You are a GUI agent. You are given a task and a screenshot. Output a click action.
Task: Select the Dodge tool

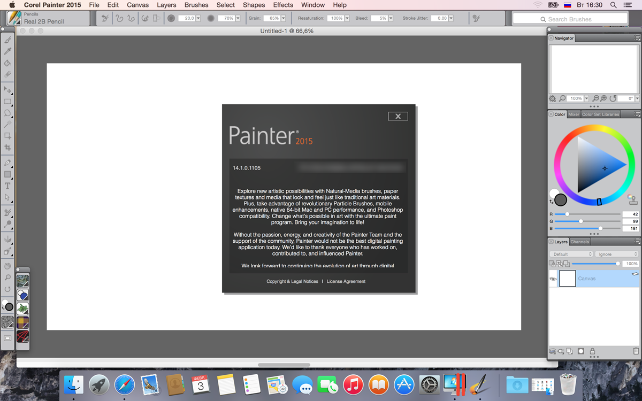7,224
